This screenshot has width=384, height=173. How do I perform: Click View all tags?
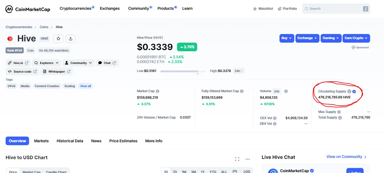click(85, 86)
